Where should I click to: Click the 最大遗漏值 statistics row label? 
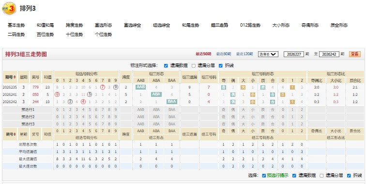tap(28, 159)
